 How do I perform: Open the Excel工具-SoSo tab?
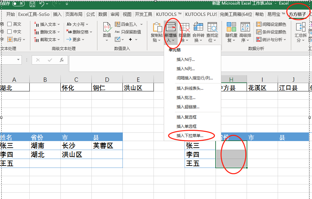pyautogui.click(x=34, y=14)
